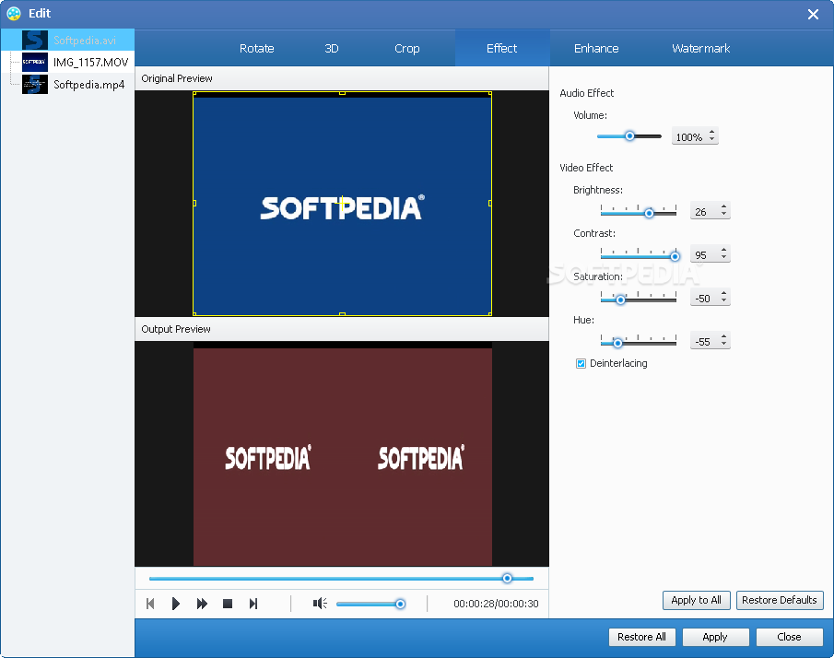Increase Hue using up arrow
Viewport: 834px width, 658px height.
click(724, 336)
